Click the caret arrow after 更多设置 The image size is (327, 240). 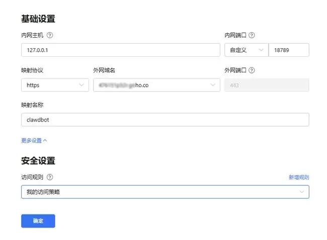(x=45, y=141)
